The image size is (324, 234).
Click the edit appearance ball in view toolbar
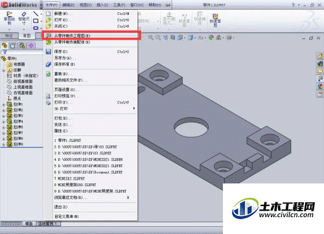[211, 38]
